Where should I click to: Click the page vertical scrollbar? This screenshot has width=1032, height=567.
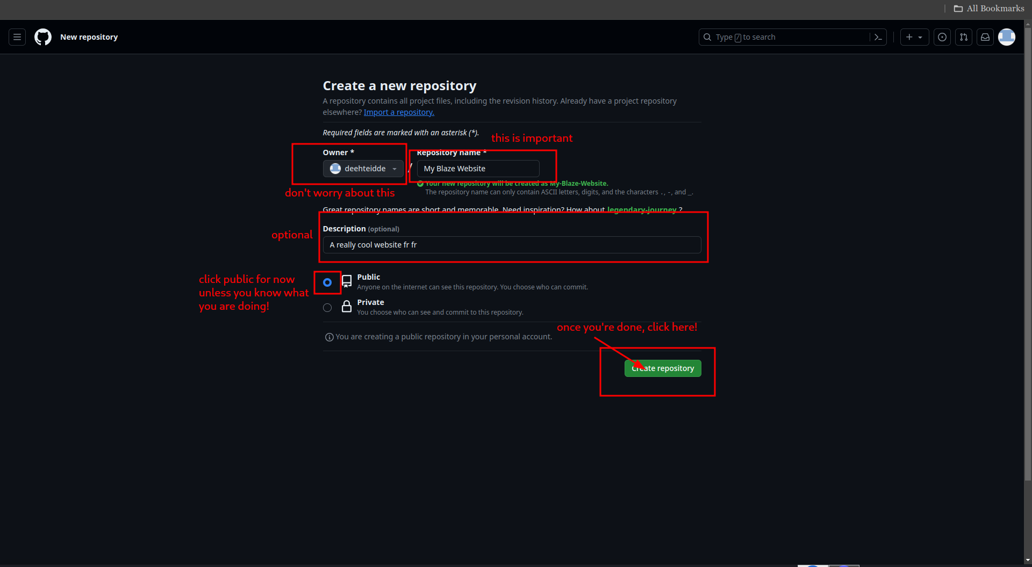pyautogui.click(x=1028, y=268)
